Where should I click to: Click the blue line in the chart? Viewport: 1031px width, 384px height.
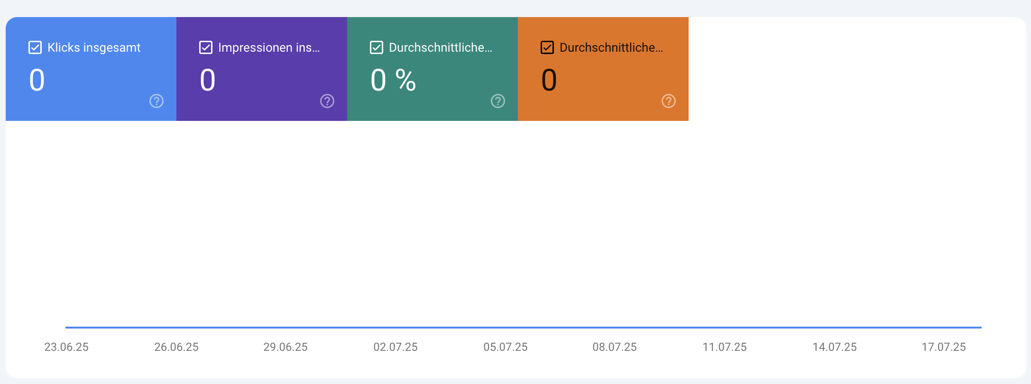(524, 327)
